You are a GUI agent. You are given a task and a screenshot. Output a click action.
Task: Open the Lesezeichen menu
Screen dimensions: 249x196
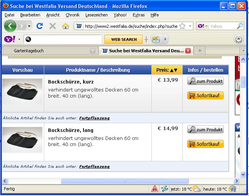point(96,15)
